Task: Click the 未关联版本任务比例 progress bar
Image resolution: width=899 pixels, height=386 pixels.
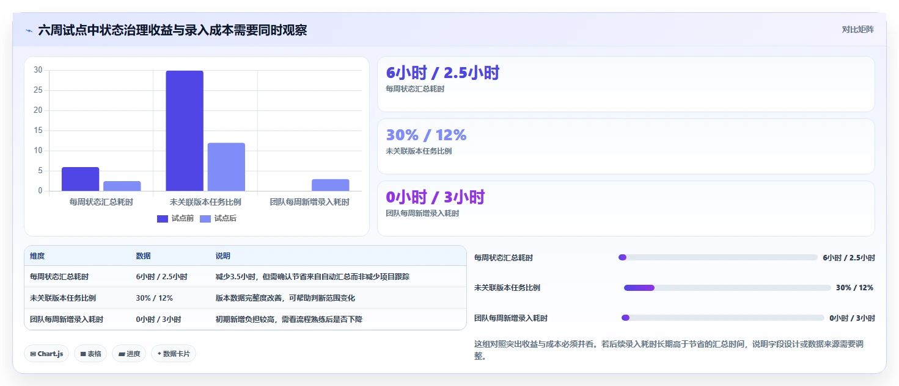Action: click(727, 288)
